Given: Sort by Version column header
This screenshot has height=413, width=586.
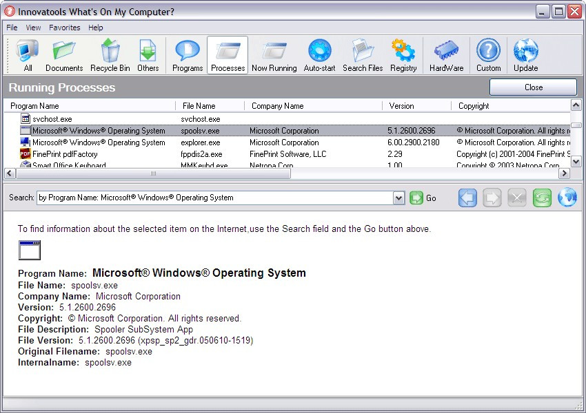Looking at the screenshot, I should coord(416,106).
